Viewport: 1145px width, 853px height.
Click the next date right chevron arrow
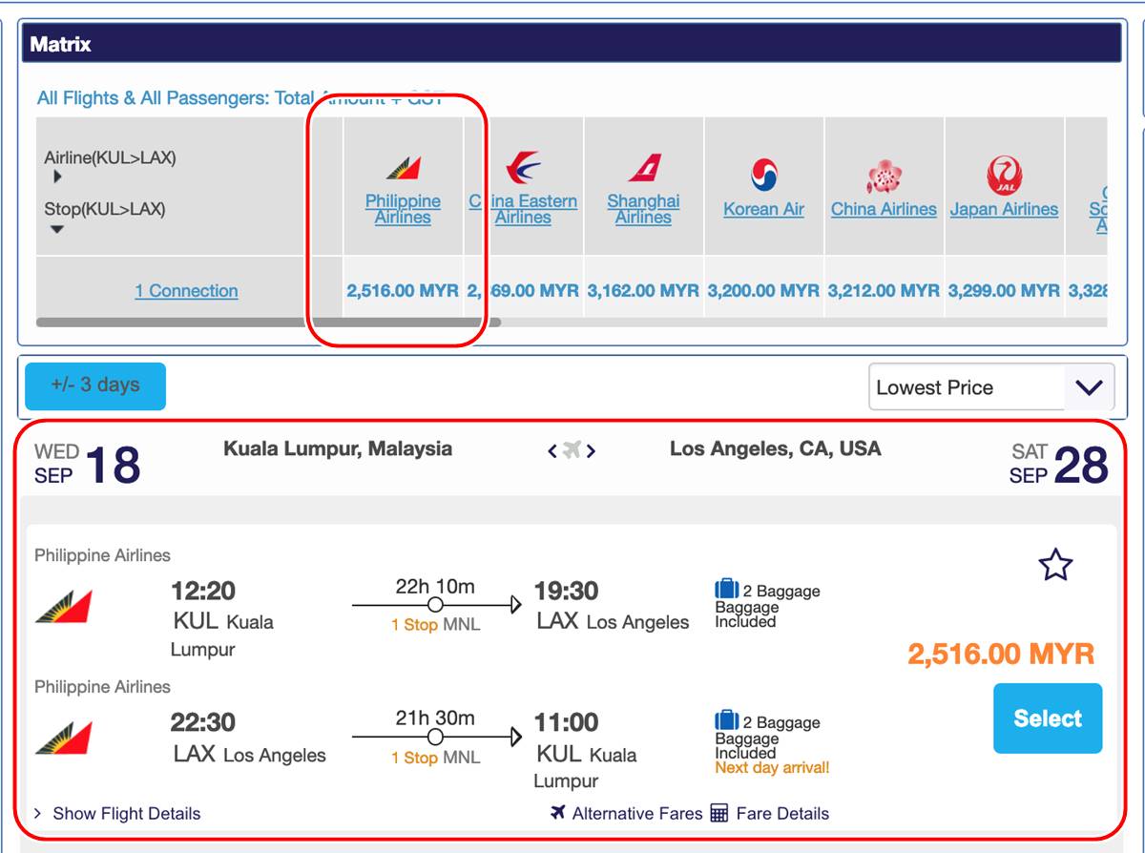[592, 451]
